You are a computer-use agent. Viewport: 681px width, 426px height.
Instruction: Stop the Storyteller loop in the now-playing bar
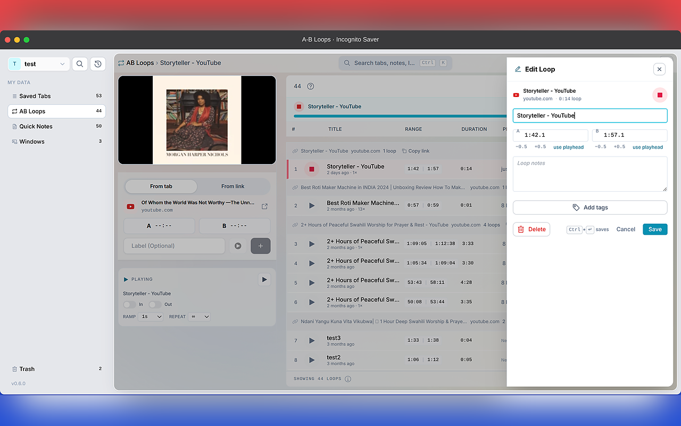(299, 106)
